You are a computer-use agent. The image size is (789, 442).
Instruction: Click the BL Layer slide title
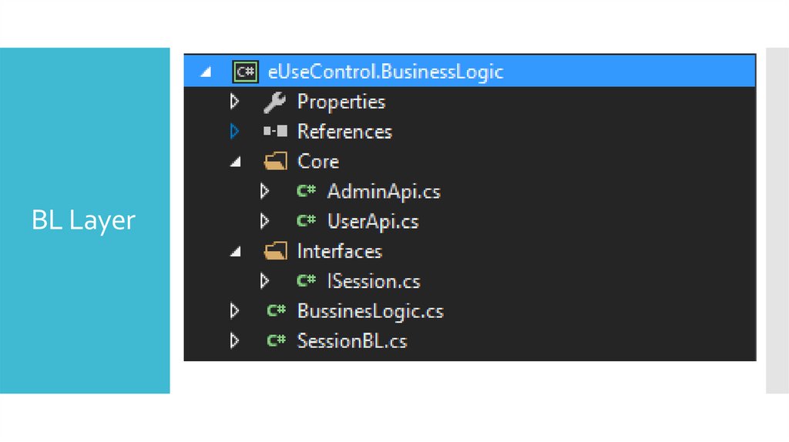coord(83,221)
